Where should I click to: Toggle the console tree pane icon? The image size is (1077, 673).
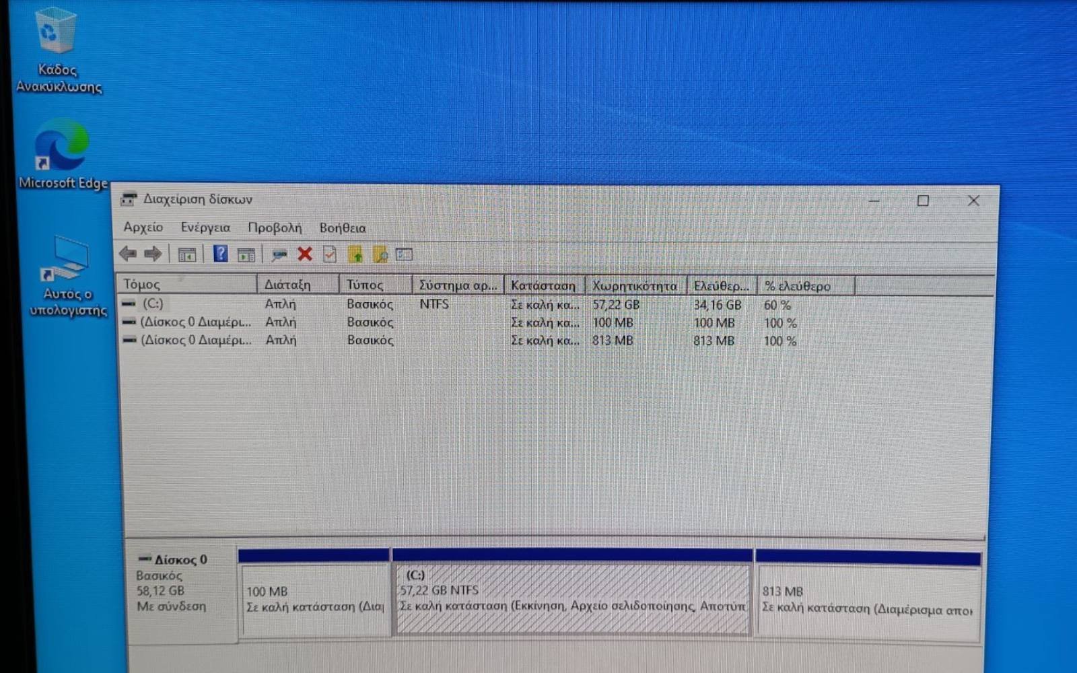coord(186,254)
